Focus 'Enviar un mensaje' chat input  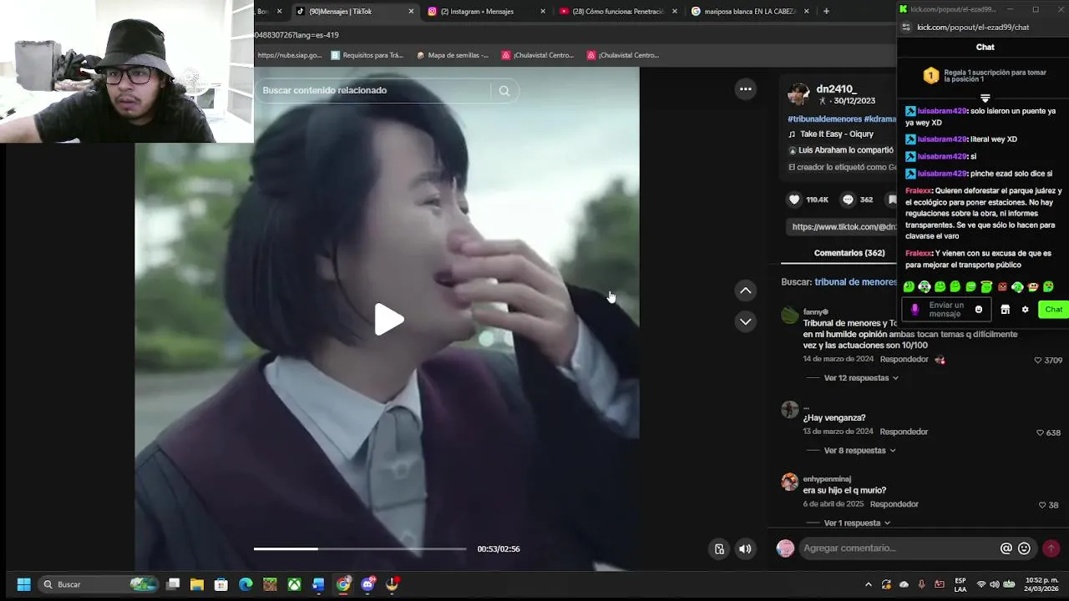pos(946,310)
